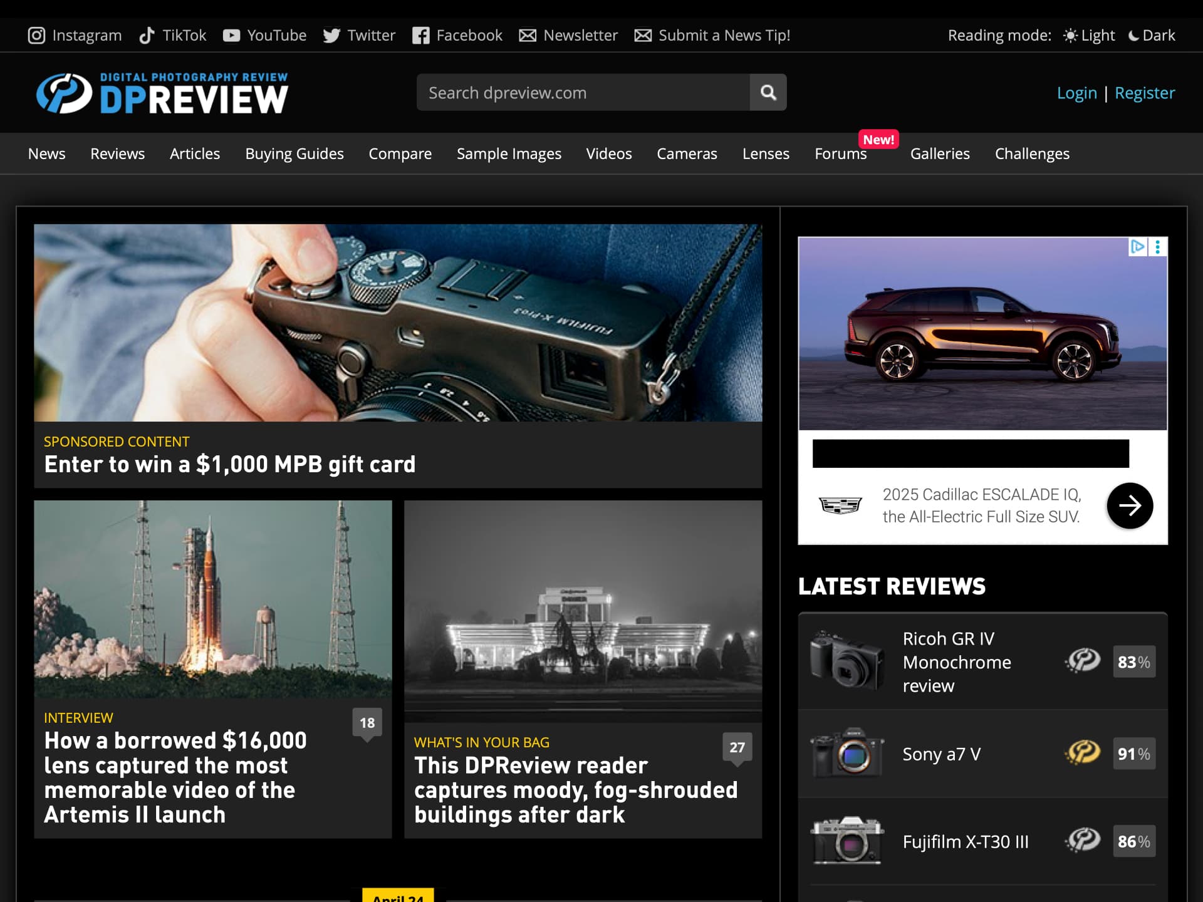Click the gold award icon for Sony a7 V

click(1083, 753)
